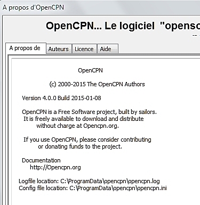Viewport: 200px width, 205px height.
Task: Click the 'without charge at Opencpn.org' line
Action: (78, 126)
